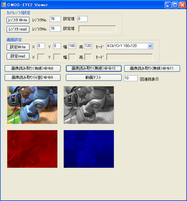Focus the Write 設定値 field
This screenshot has width=187, height=201.
click(83, 19)
